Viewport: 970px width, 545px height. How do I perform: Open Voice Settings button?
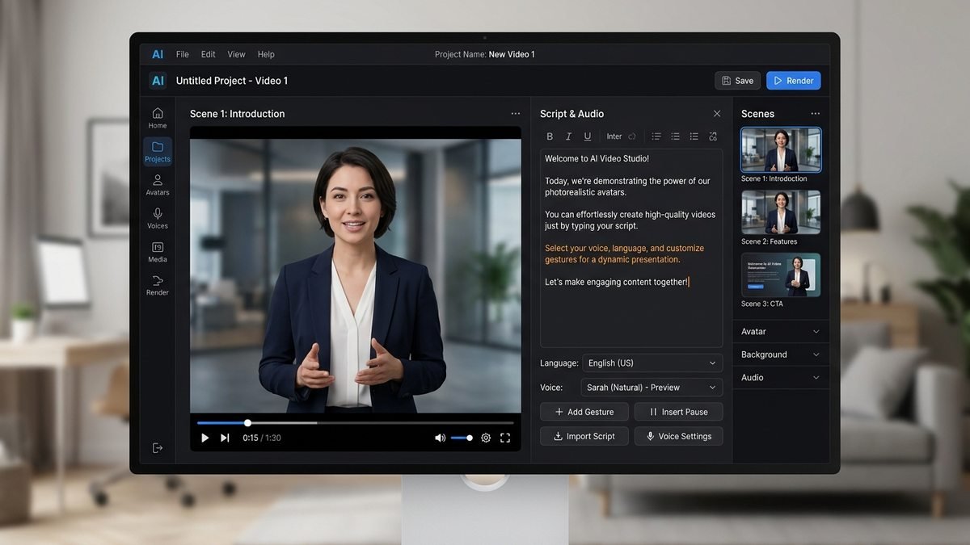tap(678, 436)
